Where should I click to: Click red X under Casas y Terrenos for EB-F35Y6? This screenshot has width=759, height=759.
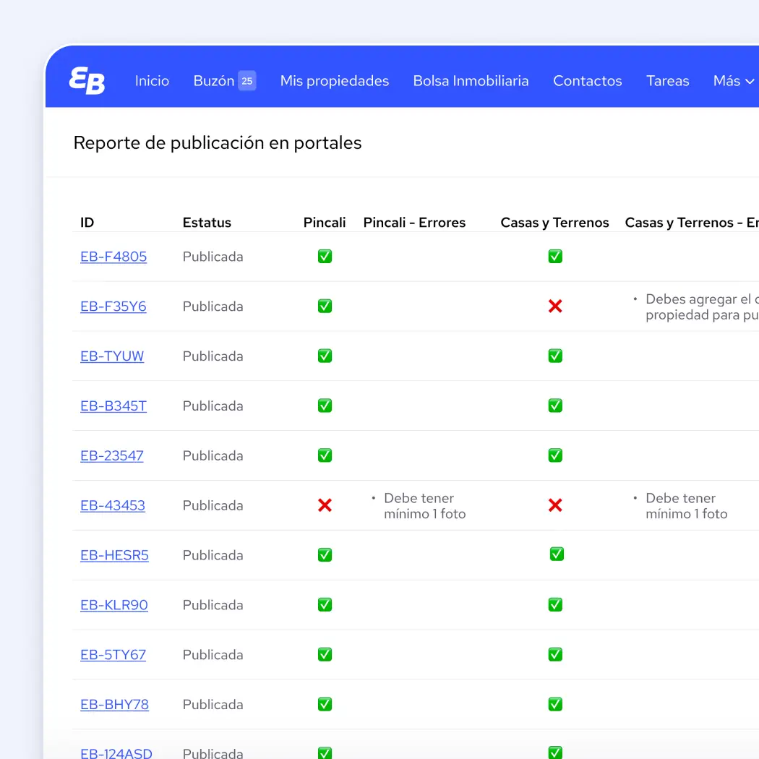[x=555, y=306]
